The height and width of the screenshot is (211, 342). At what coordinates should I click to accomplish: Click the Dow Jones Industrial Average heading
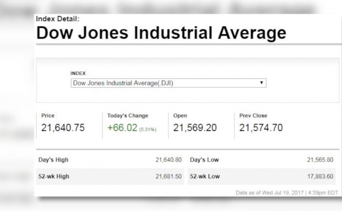click(161, 33)
